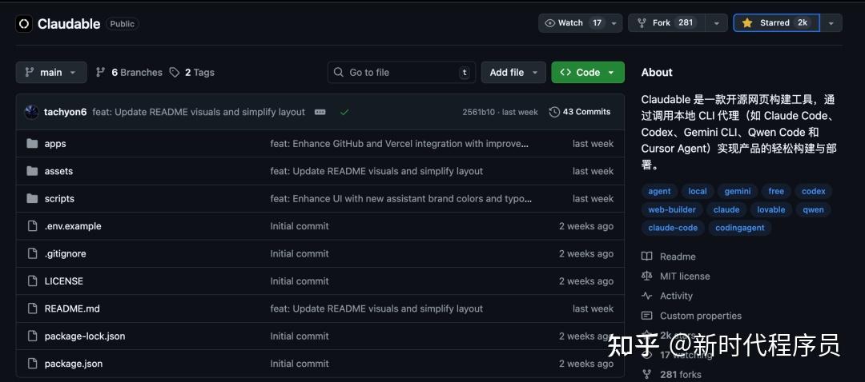Select the claude topic tag
The image size is (865, 382).
(726, 209)
